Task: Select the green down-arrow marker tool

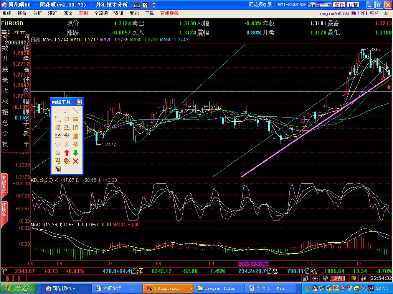Action: pyautogui.click(x=76, y=153)
